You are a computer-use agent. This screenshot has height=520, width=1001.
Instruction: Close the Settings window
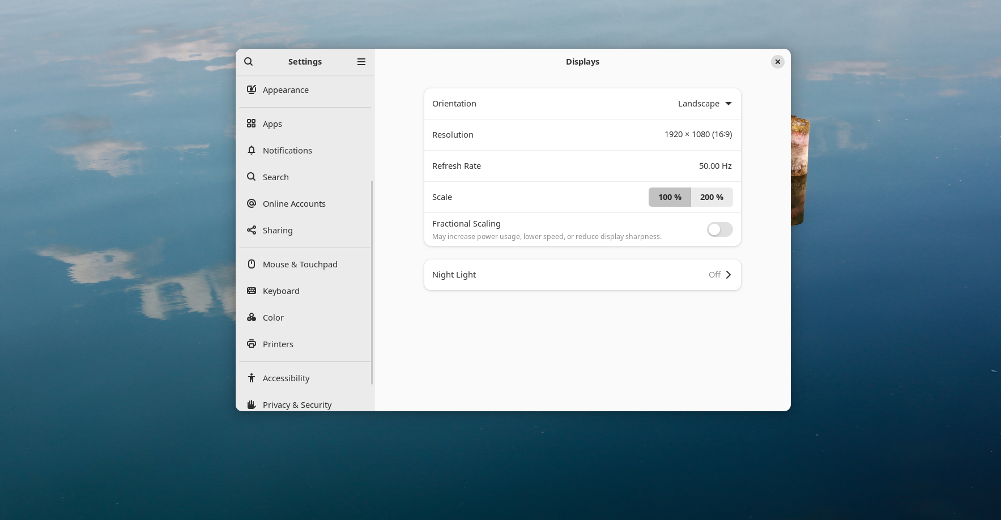[777, 62]
